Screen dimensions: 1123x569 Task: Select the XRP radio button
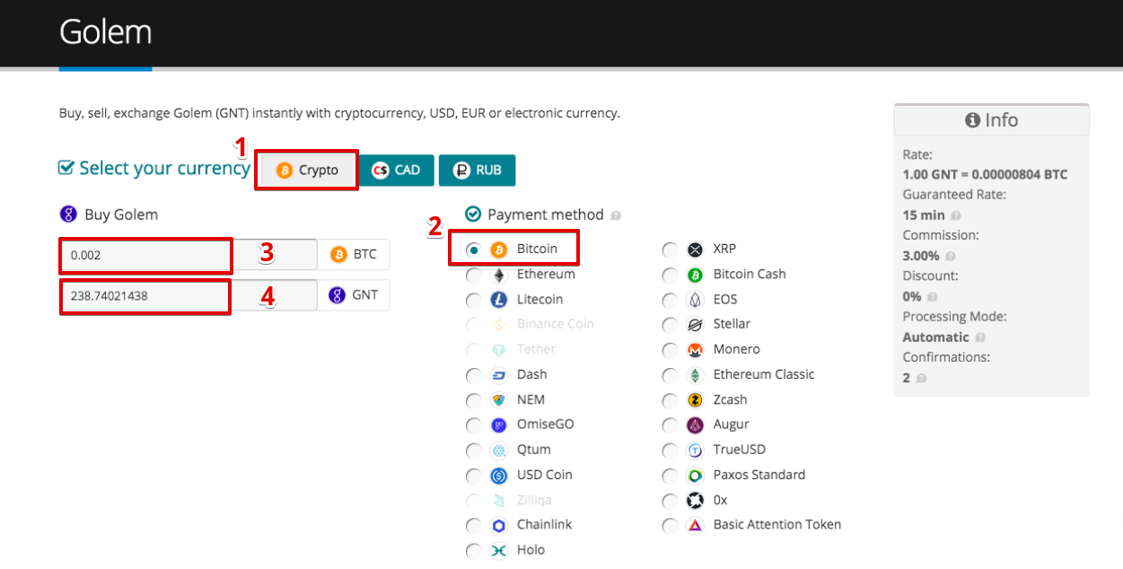670,249
